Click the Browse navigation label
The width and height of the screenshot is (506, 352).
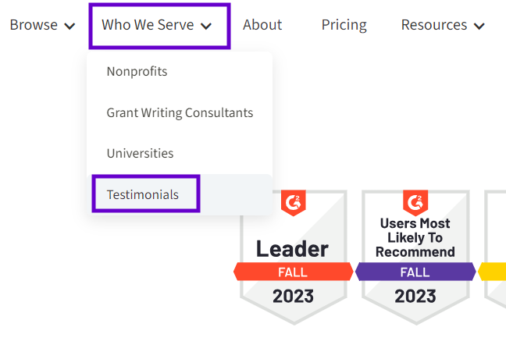click(34, 25)
